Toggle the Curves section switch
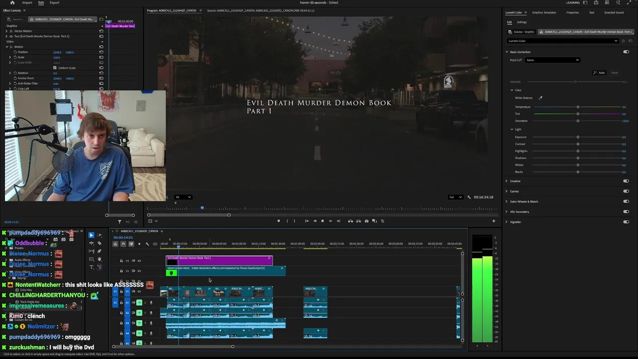 [626, 191]
